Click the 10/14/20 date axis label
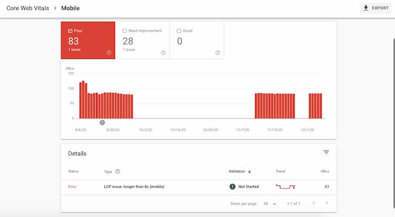This screenshot has width=395, height=217. pyautogui.click(x=178, y=130)
